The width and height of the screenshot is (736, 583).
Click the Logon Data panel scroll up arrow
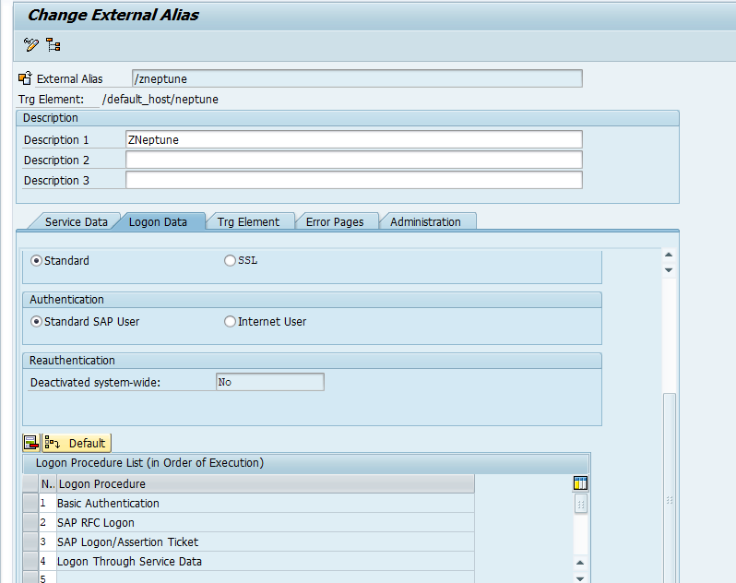[x=669, y=255]
